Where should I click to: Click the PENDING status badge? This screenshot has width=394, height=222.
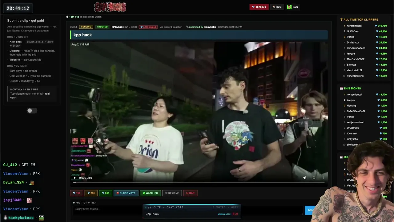[x=86, y=27]
